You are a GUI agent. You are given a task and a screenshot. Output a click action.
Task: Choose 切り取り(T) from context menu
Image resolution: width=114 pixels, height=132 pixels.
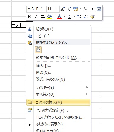tap(58, 29)
